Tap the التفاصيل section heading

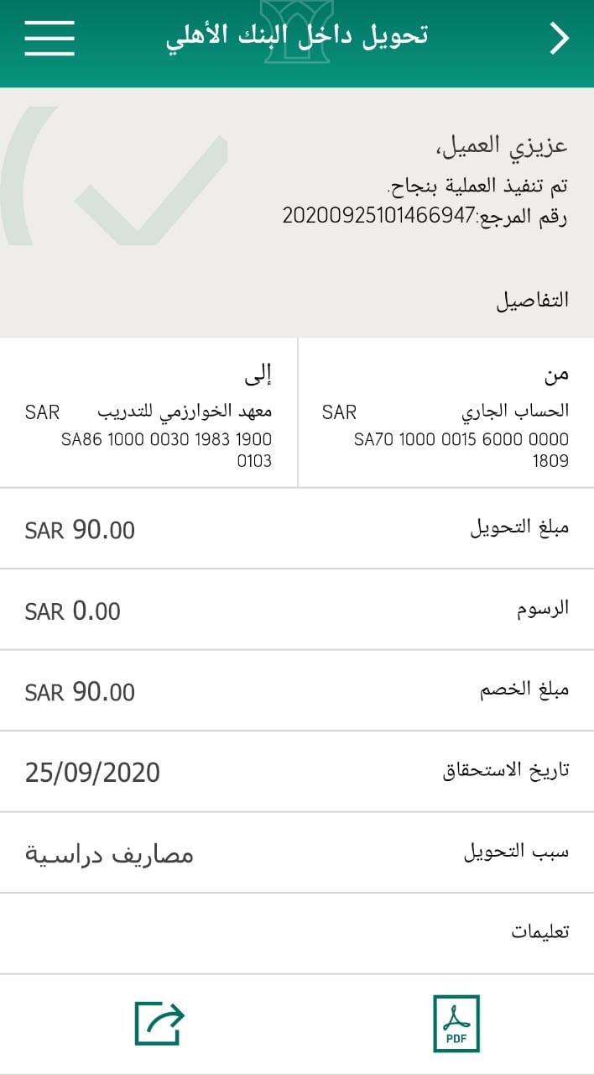point(532,300)
